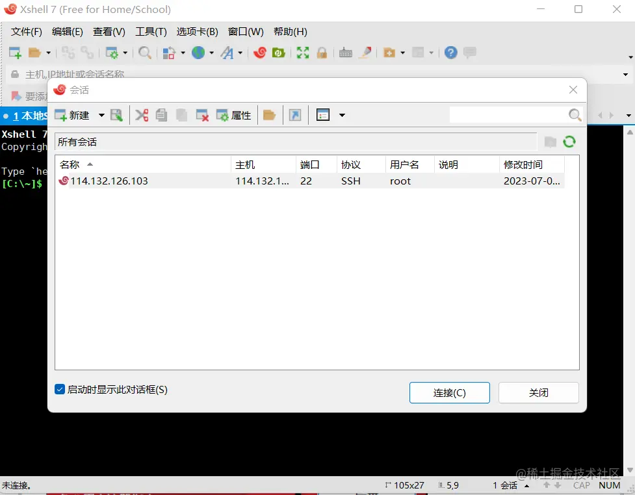Viewport: 635px width, 495px height.
Task: Click the red Xshell swirl toolbar icon
Action: 259,53
